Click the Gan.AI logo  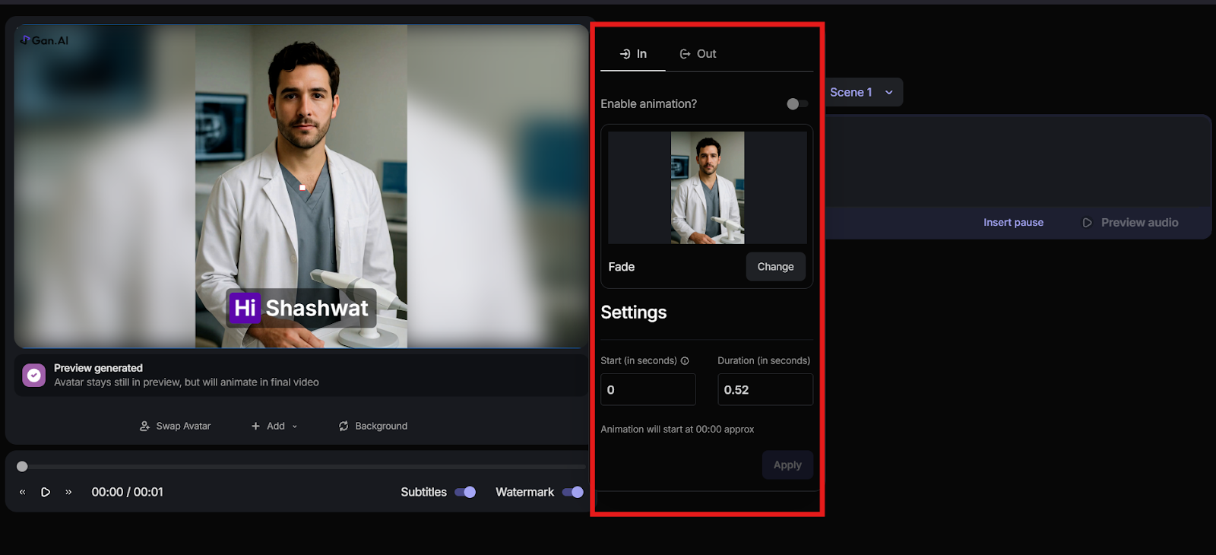pos(44,40)
